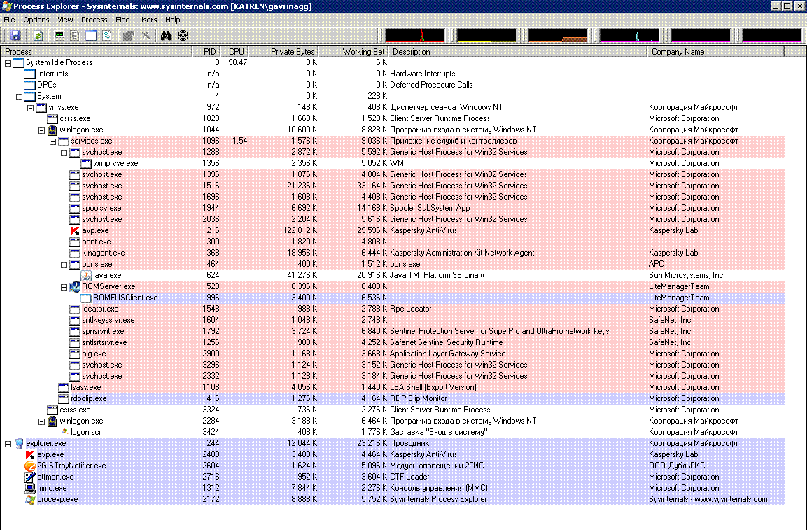Open the Find menu

click(122, 20)
